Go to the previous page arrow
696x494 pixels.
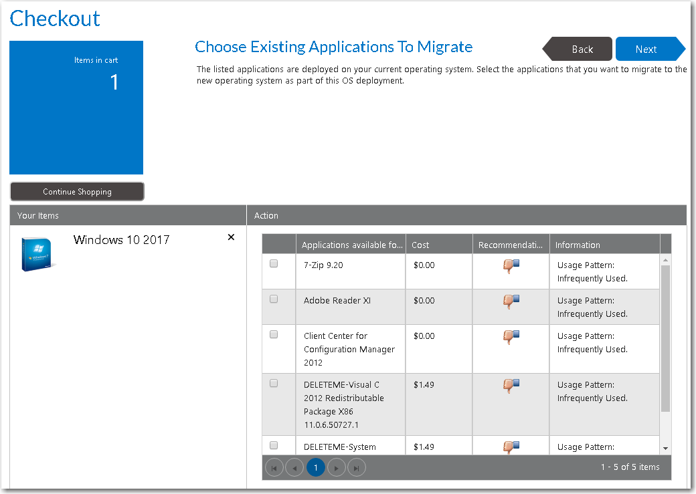coord(294,467)
